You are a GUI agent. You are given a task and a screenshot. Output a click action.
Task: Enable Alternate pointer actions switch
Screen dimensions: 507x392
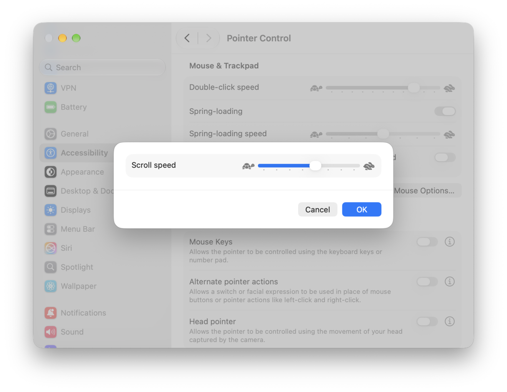coord(427,282)
